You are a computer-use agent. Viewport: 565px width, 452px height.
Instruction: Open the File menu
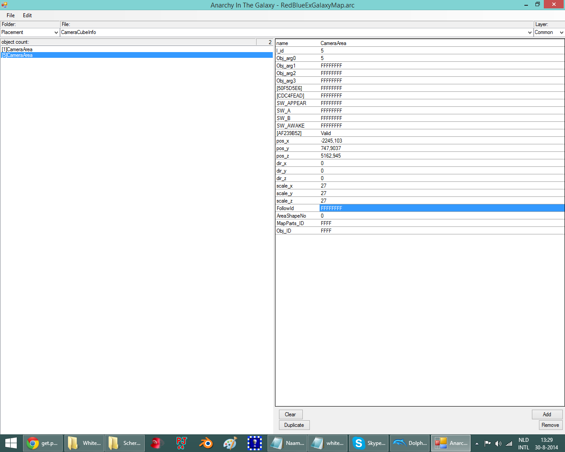(11, 15)
